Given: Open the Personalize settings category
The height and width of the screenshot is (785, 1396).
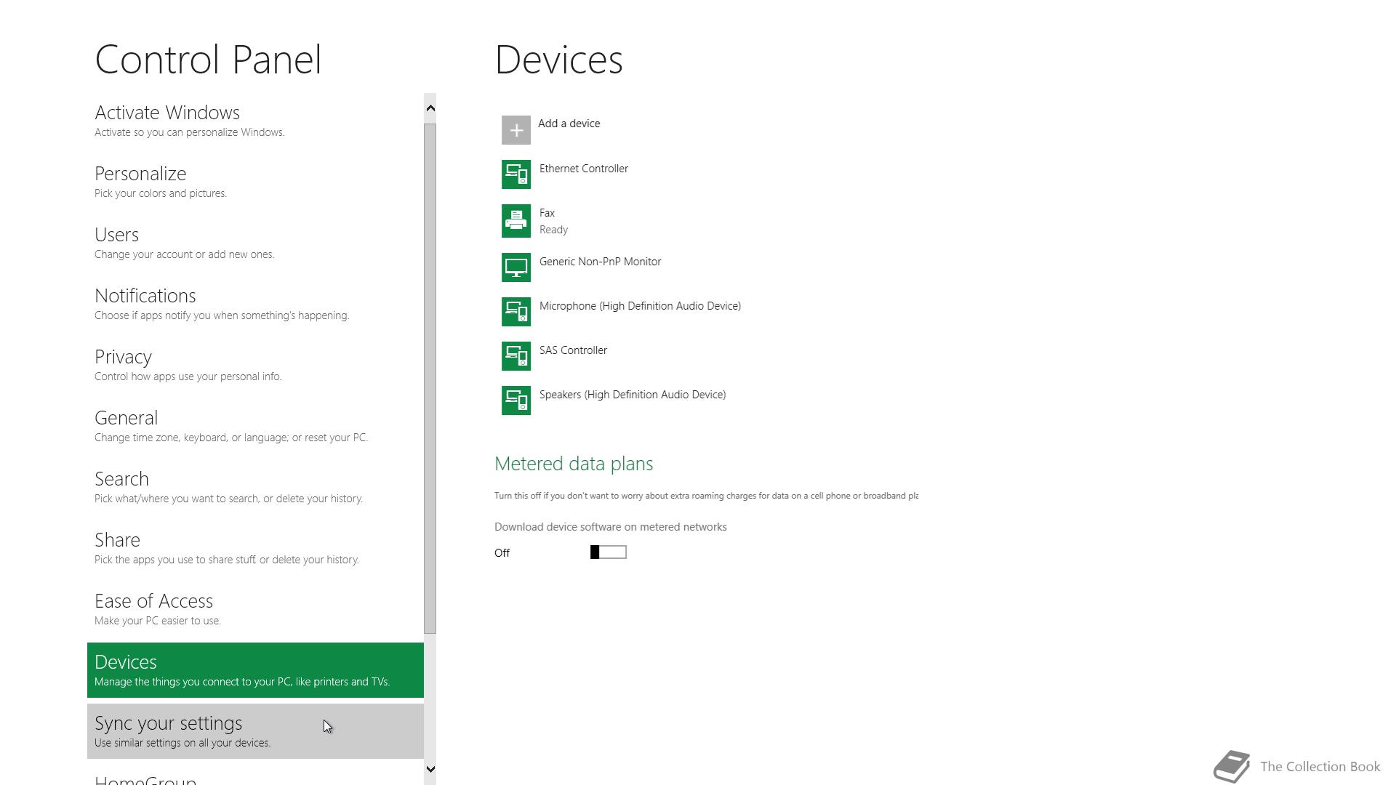Looking at the screenshot, I should point(140,174).
